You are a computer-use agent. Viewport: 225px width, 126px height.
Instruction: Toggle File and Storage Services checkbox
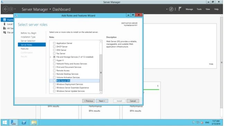tap(54, 57)
